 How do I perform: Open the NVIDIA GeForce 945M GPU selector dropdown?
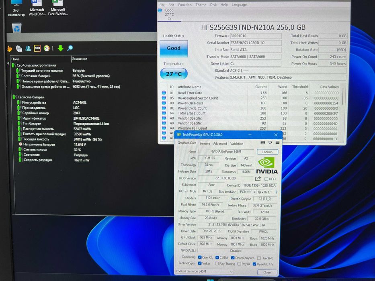[x=204, y=271]
